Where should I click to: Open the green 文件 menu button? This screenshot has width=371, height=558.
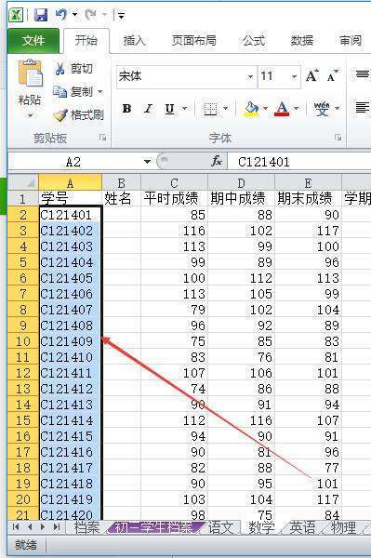click(33, 41)
